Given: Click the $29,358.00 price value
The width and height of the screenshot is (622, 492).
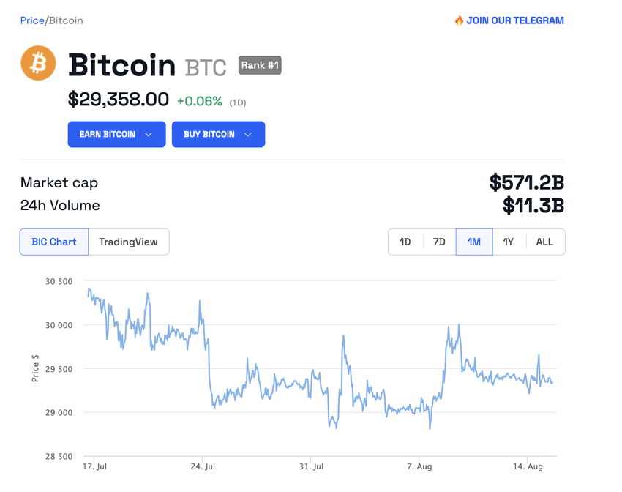Looking at the screenshot, I should click(x=119, y=100).
